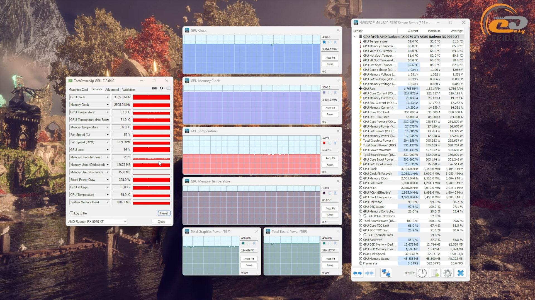Expand GPU D3D Utilizations group

pyautogui.click(x=360, y=216)
